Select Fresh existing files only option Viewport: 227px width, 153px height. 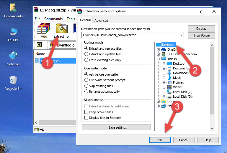pos(86,60)
